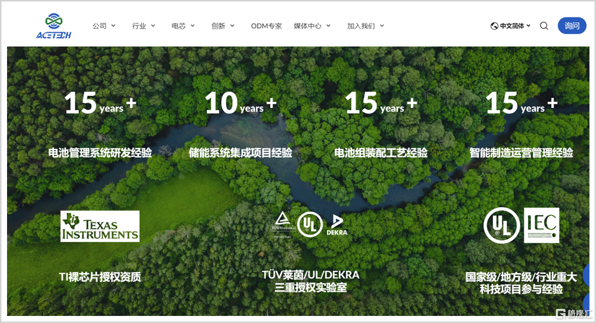Open the 公司 menu item
Screen dimensions: 596x323
tap(100, 26)
